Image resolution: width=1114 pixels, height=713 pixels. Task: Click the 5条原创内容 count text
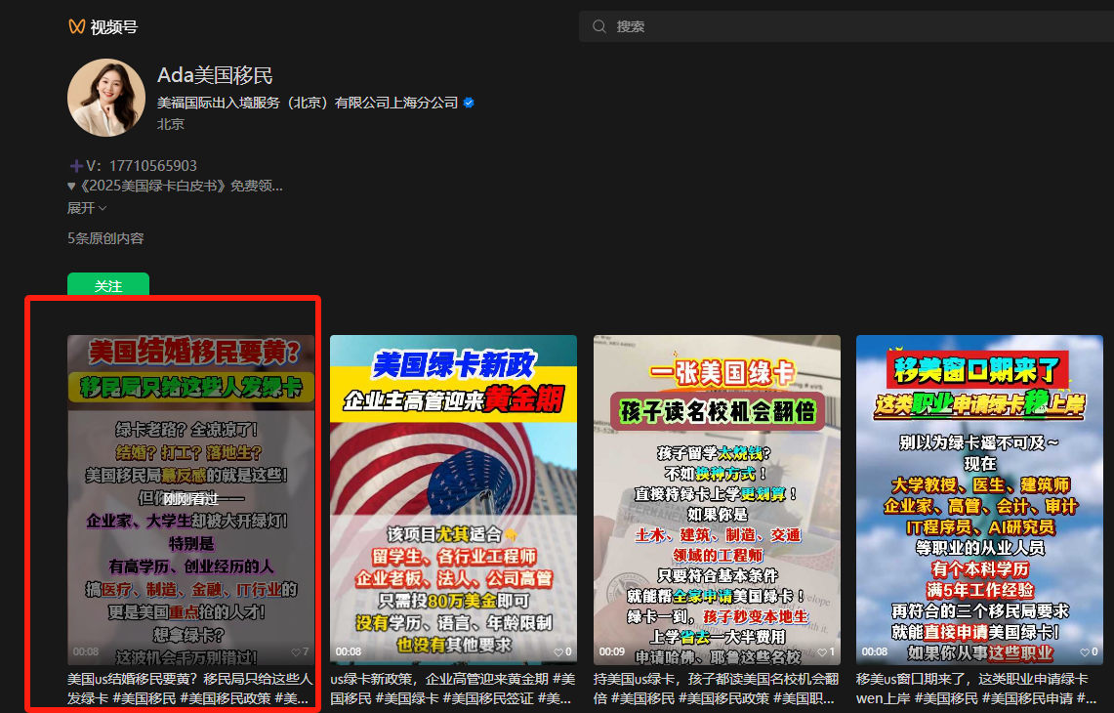pyautogui.click(x=105, y=239)
